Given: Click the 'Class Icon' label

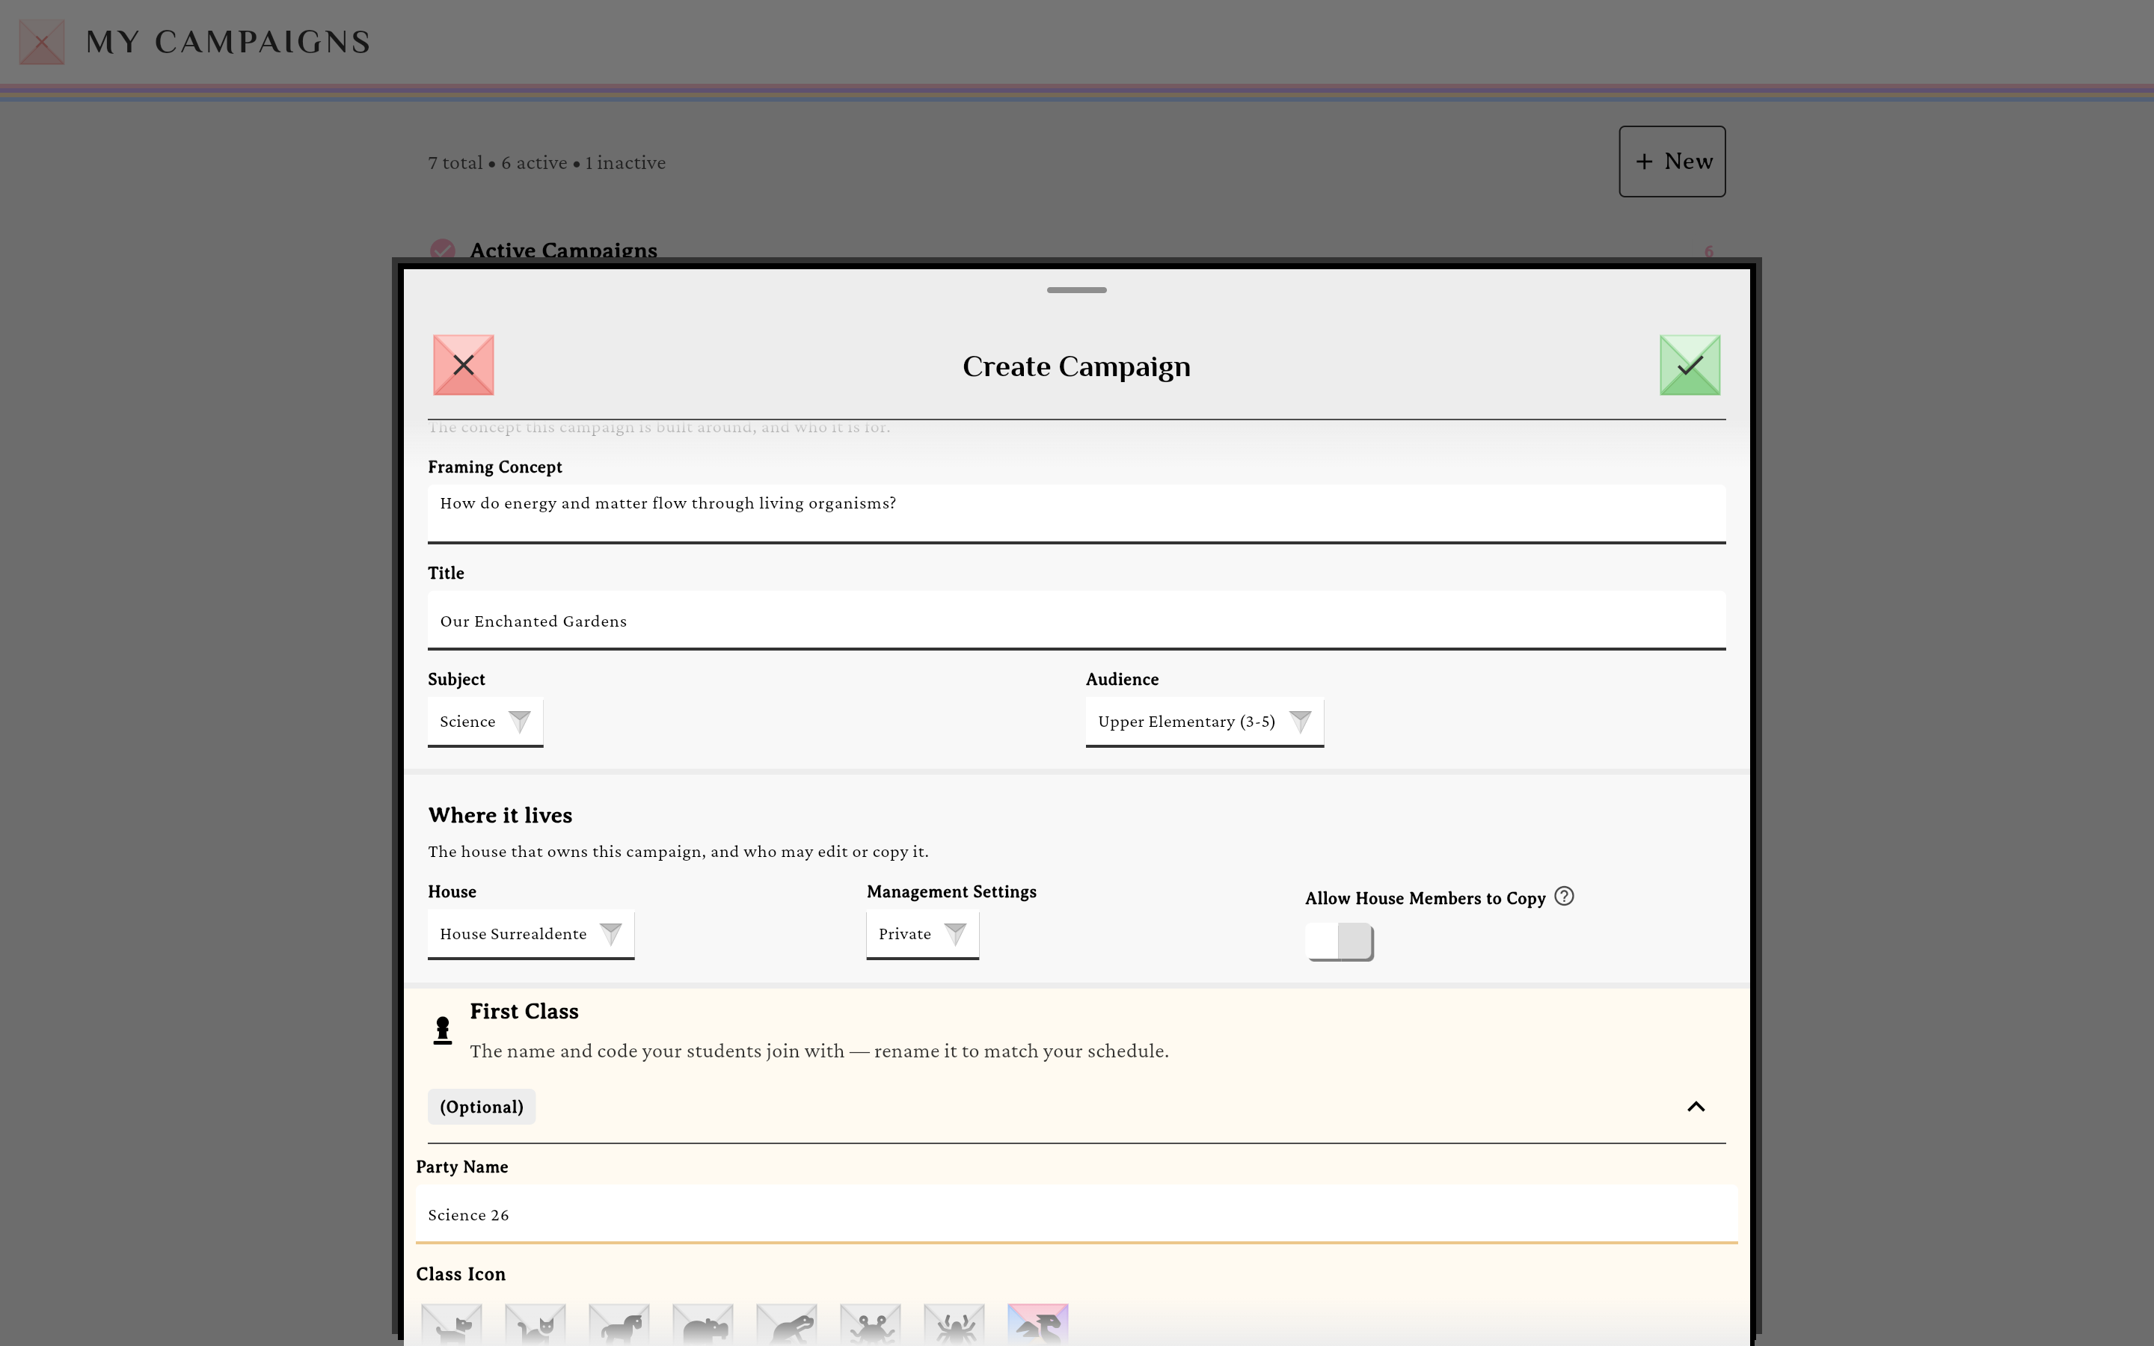Looking at the screenshot, I should [460, 1274].
